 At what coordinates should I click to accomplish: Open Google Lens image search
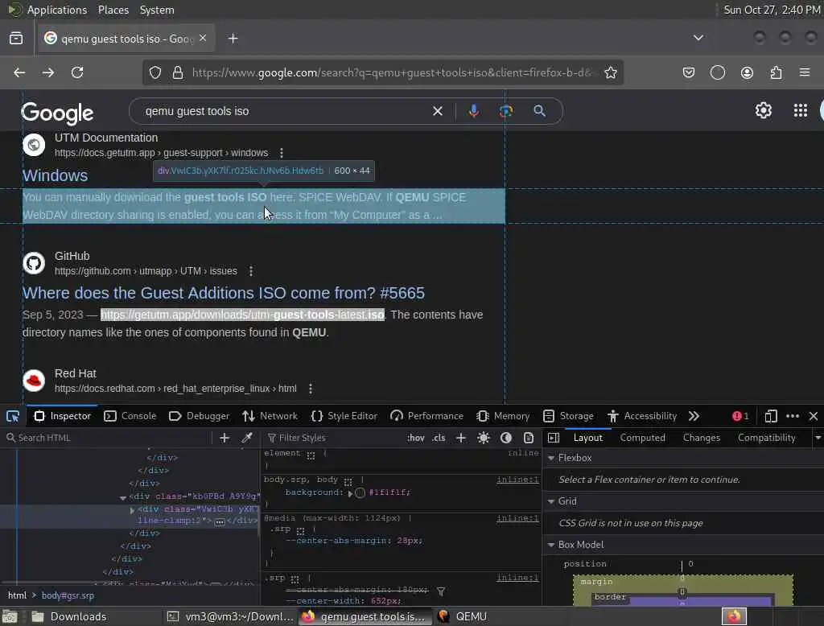point(506,110)
